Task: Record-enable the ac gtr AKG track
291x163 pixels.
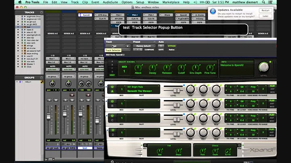Action: point(72,95)
